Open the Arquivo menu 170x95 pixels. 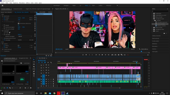2,3
